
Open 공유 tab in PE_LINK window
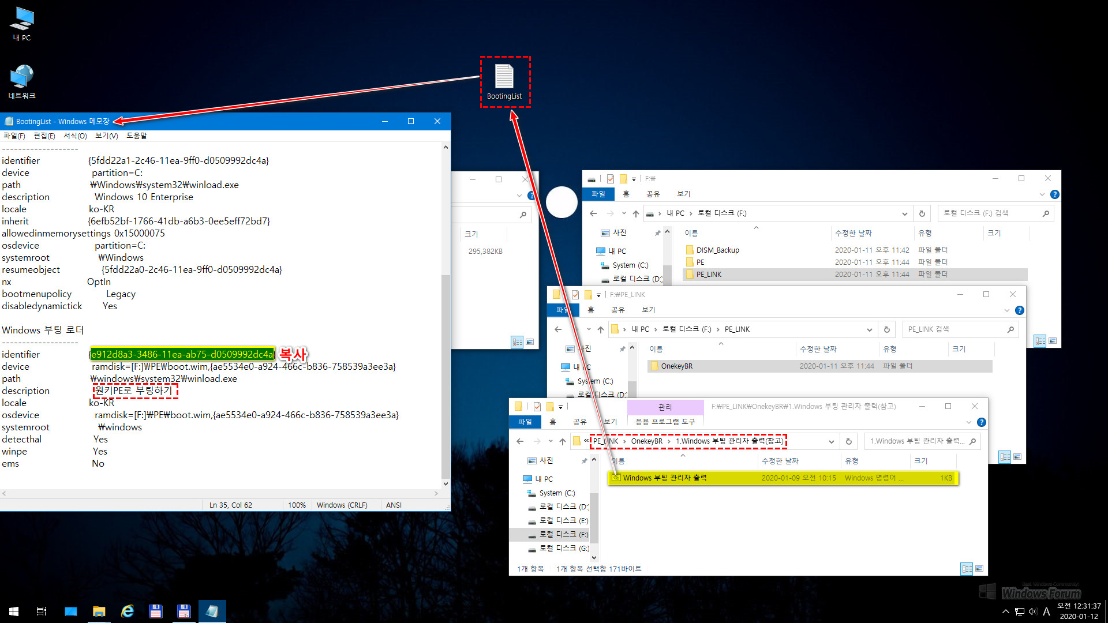(x=618, y=310)
